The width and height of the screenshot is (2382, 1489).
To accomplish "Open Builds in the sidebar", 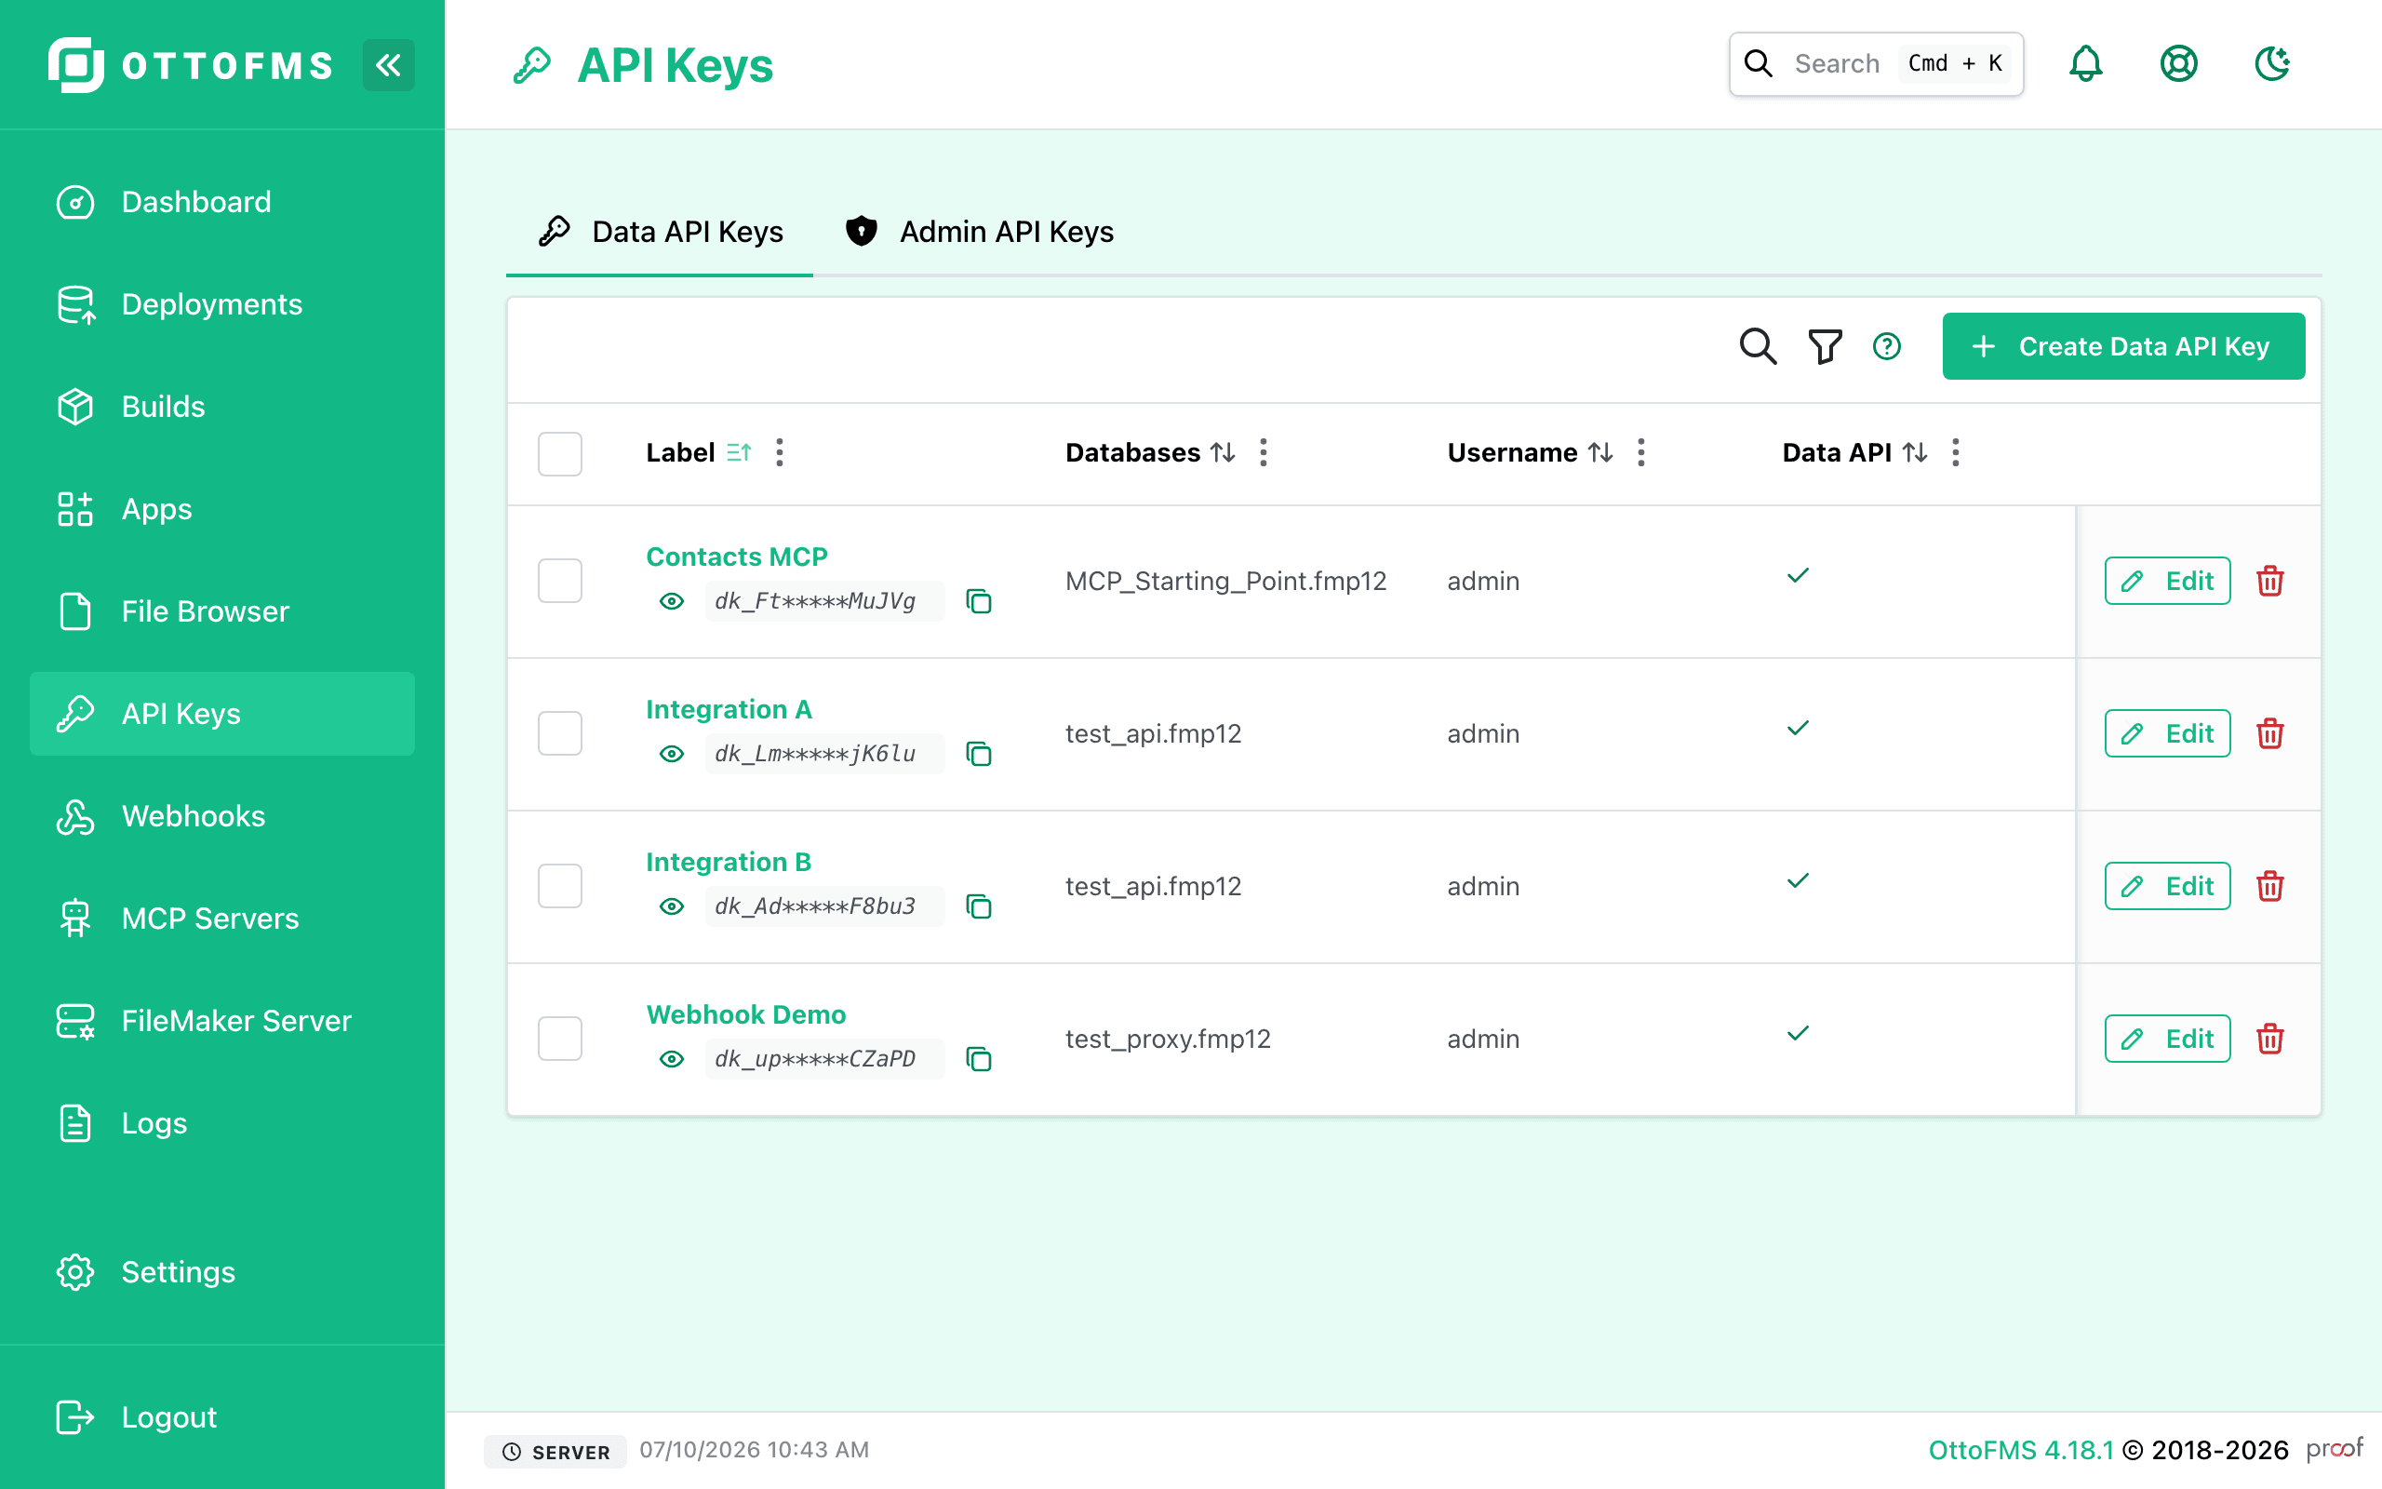I will pos(222,407).
